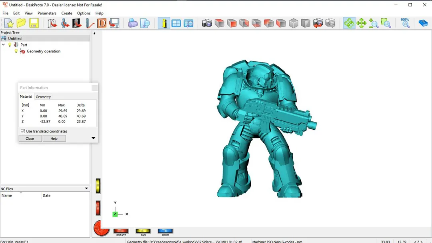Viewport: 432px width, 243px height.
Task: Switch to four-pane thumbnail view icon
Action: pos(176,23)
